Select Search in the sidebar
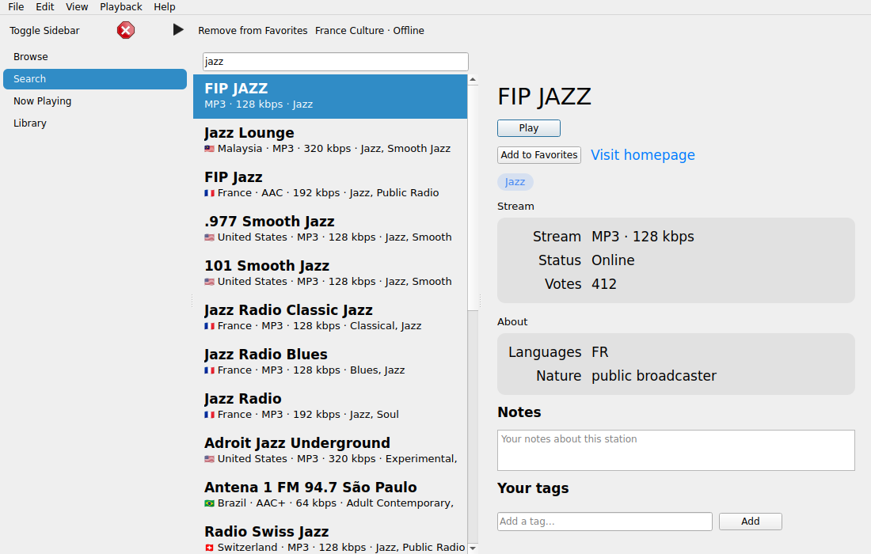The image size is (871, 554). coord(95,79)
